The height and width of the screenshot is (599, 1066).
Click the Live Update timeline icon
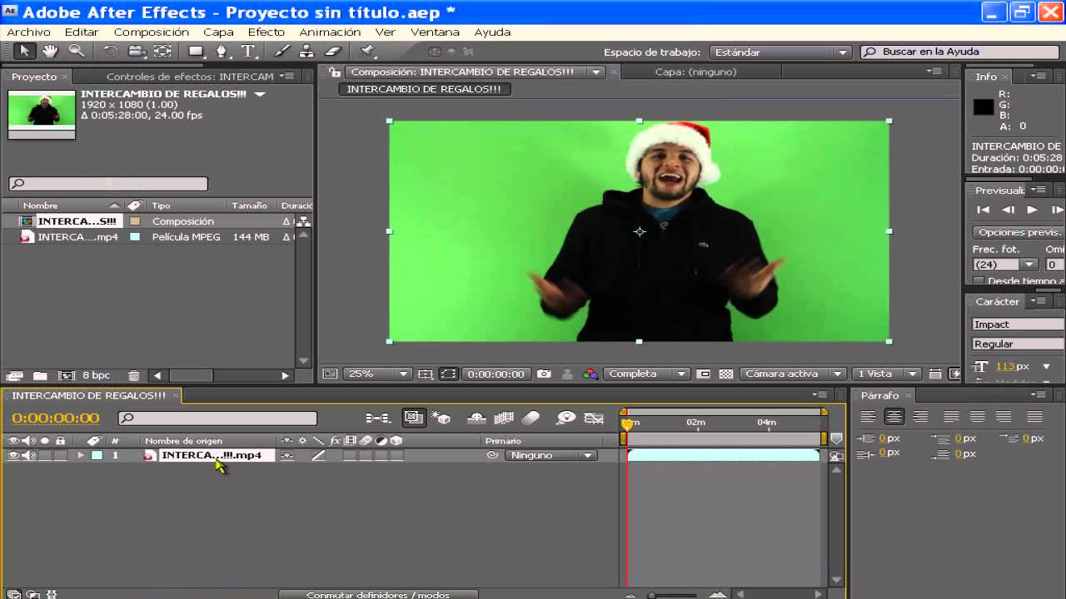point(414,418)
